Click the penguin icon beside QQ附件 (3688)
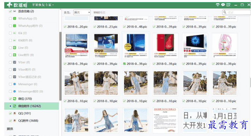Viewport: 251px width, 136px height. point(14,121)
